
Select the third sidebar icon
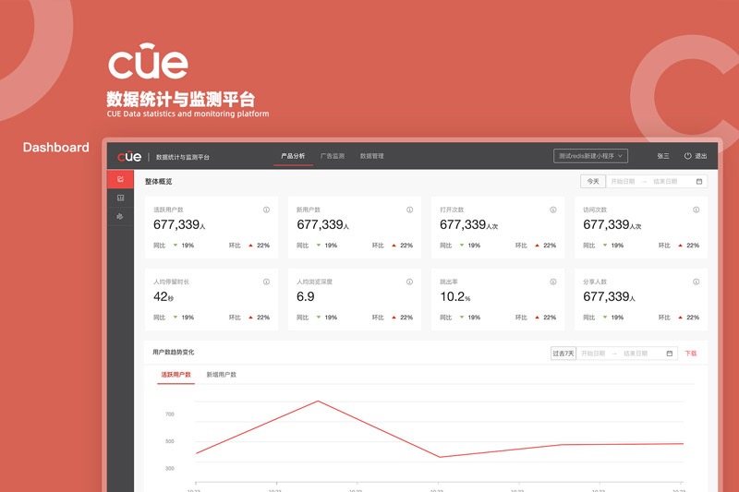pos(120,217)
